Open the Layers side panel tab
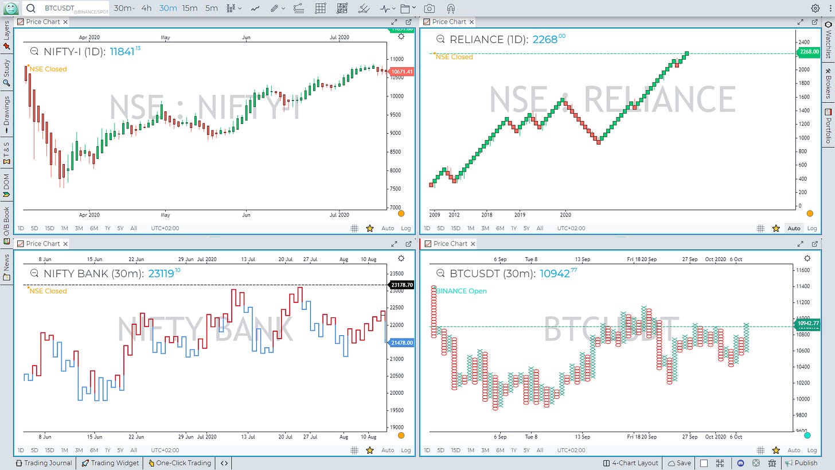Image resolution: width=835 pixels, height=470 pixels. pos(7,35)
